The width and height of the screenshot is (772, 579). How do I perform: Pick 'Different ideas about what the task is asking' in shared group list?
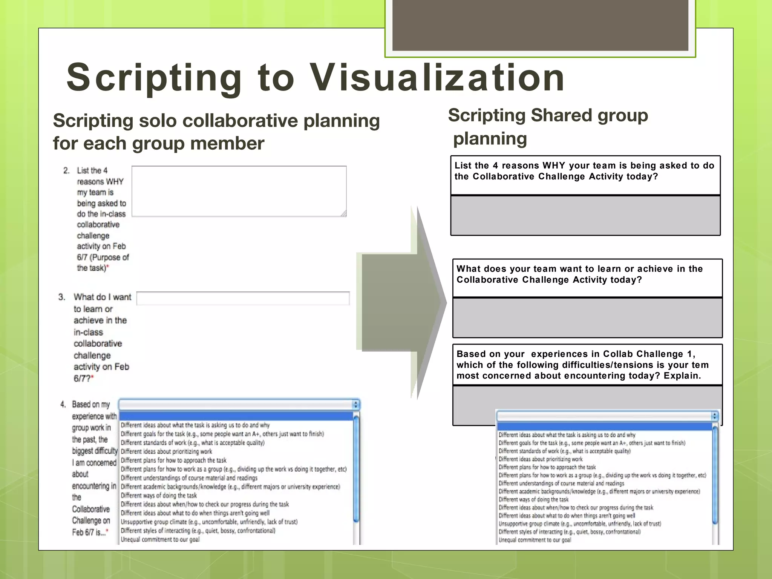point(567,435)
